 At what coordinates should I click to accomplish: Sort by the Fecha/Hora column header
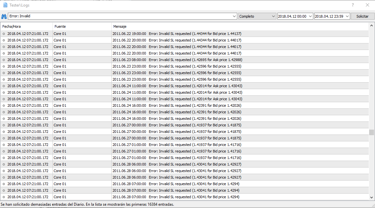[26, 26]
